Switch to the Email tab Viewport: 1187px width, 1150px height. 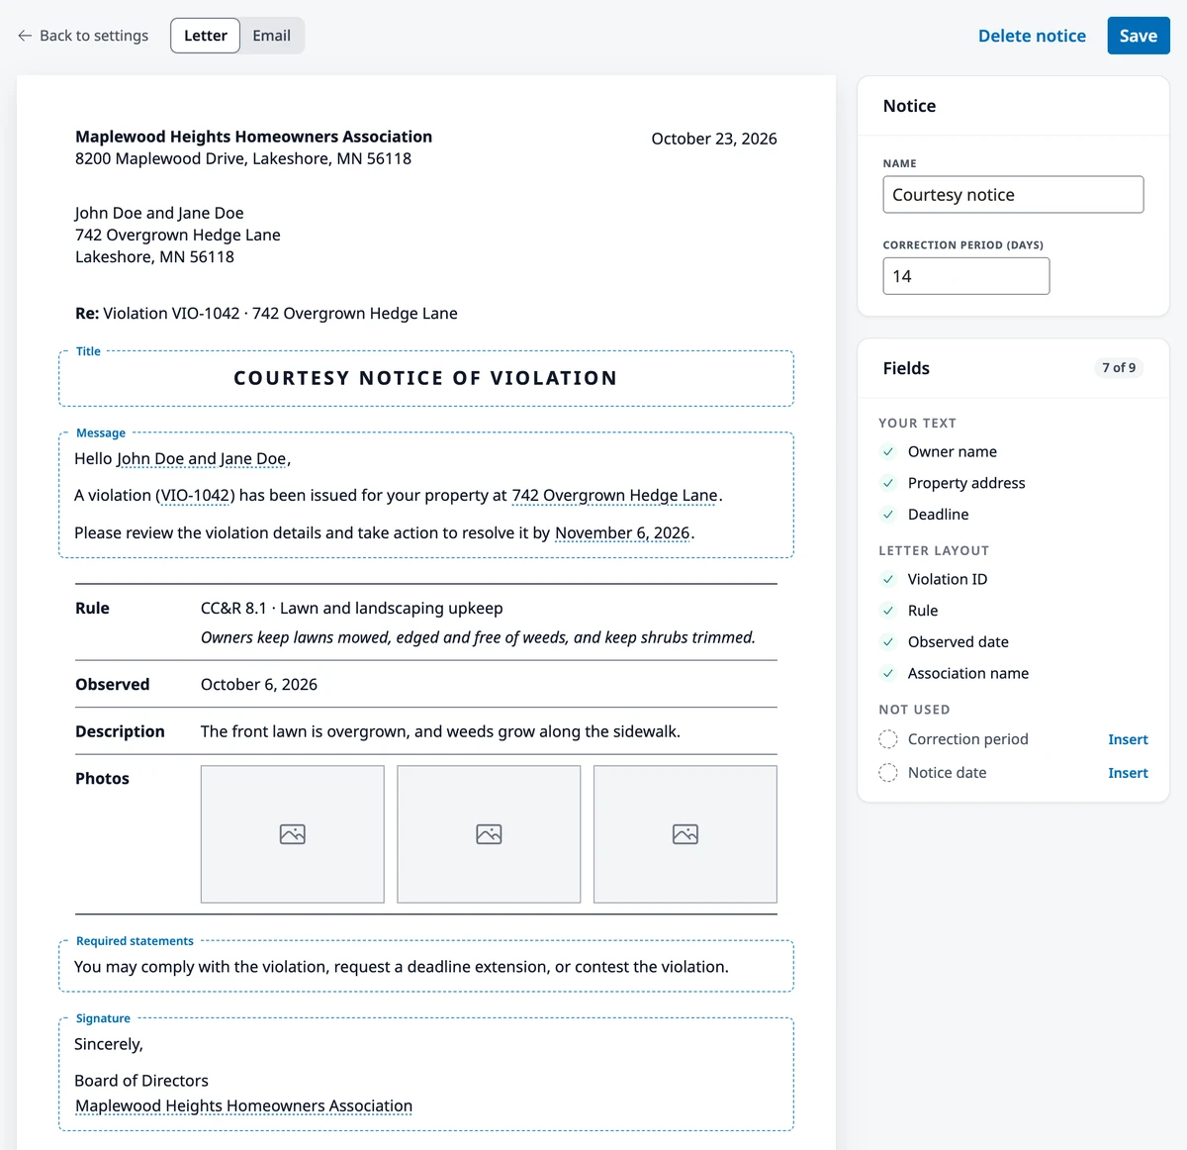[271, 36]
